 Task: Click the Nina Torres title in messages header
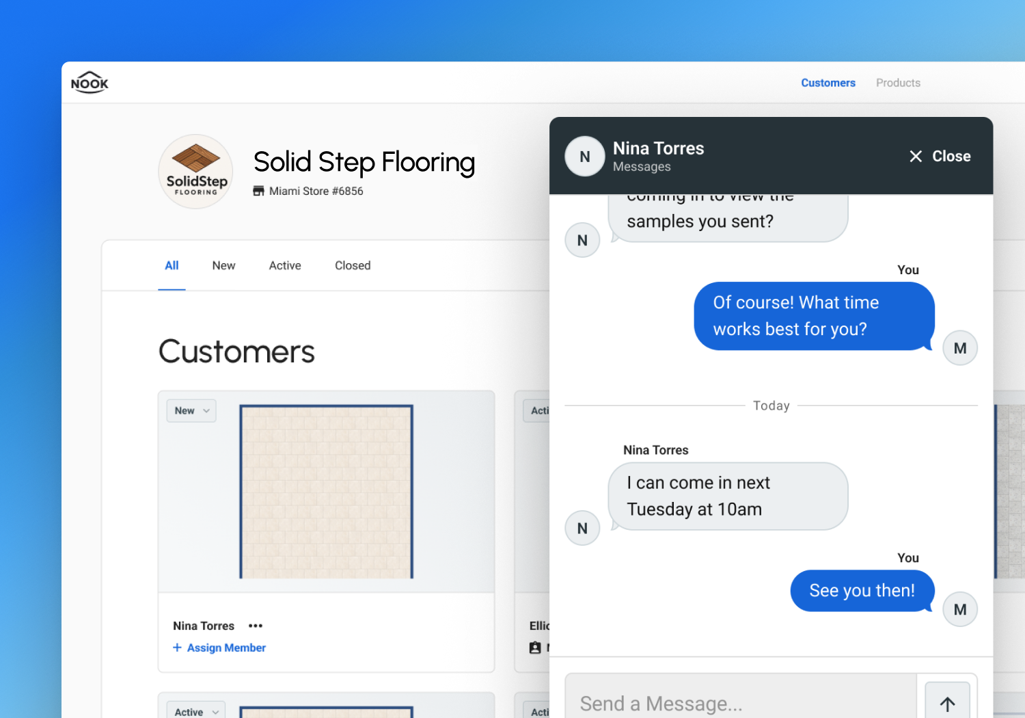click(x=658, y=148)
